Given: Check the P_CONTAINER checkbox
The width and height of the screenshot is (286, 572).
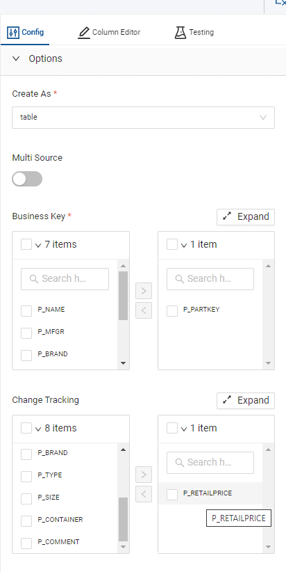Looking at the screenshot, I should 26,521.
